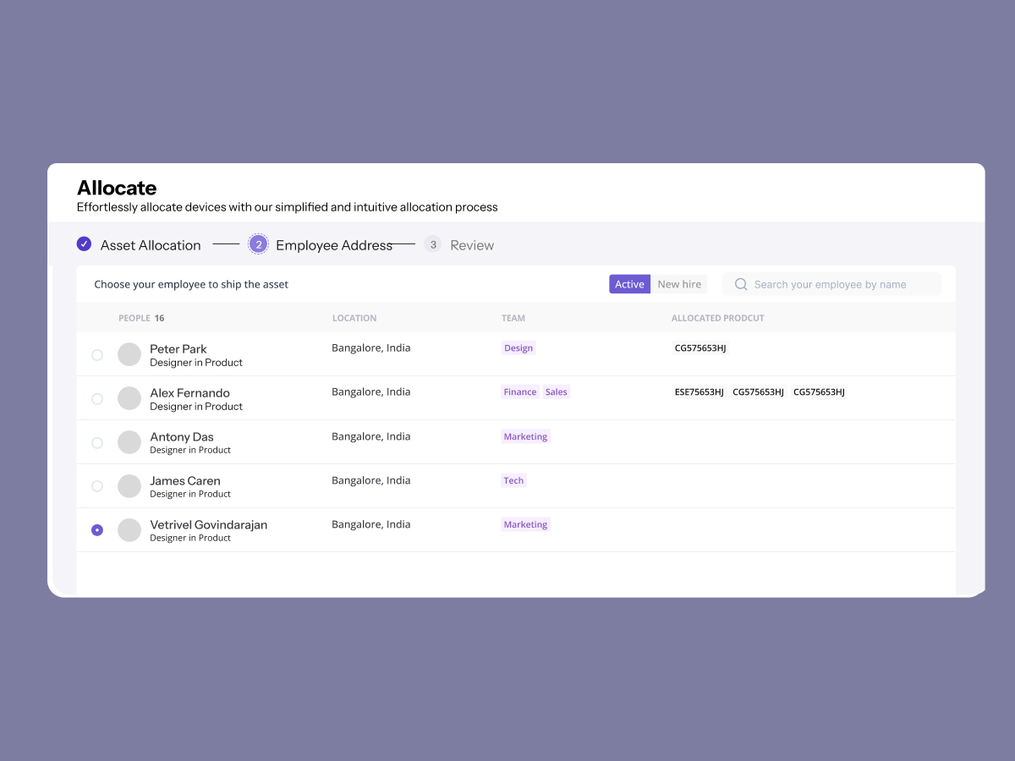Image resolution: width=1015 pixels, height=761 pixels.
Task: Click the search magnifier icon
Action: pyautogui.click(x=741, y=285)
